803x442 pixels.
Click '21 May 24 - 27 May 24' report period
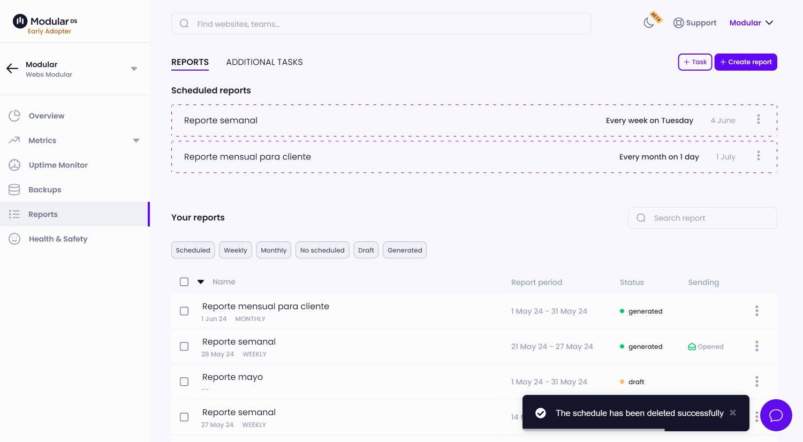[552, 346]
